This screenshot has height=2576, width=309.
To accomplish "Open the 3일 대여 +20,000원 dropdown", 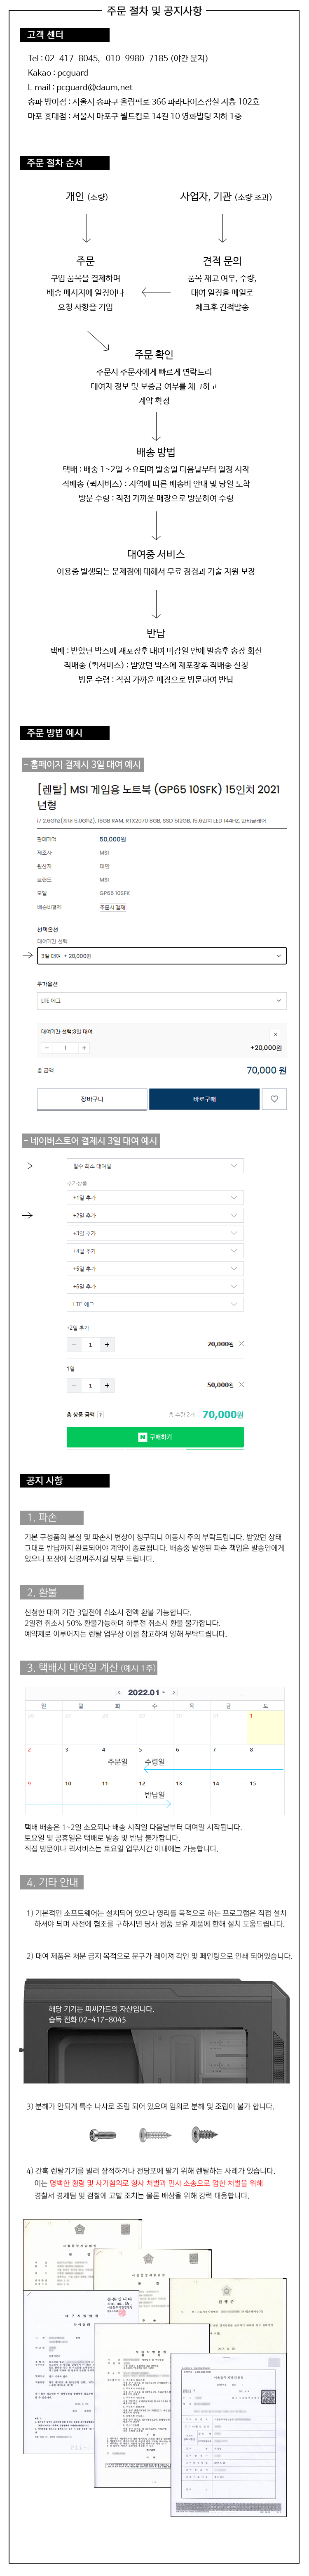I will point(162,956).
